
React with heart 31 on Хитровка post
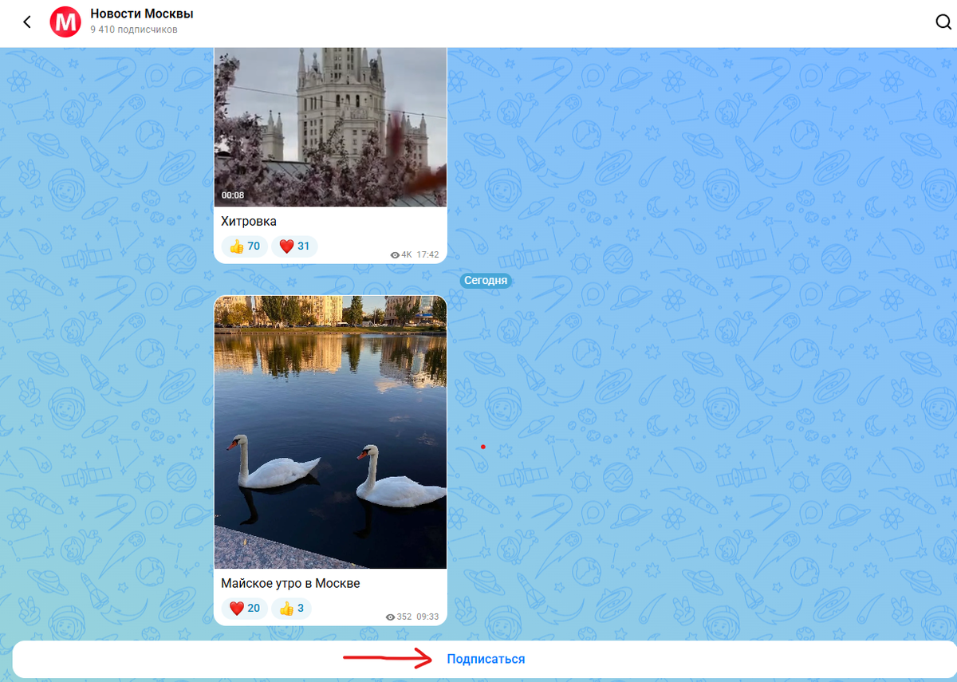pos(294,246)
